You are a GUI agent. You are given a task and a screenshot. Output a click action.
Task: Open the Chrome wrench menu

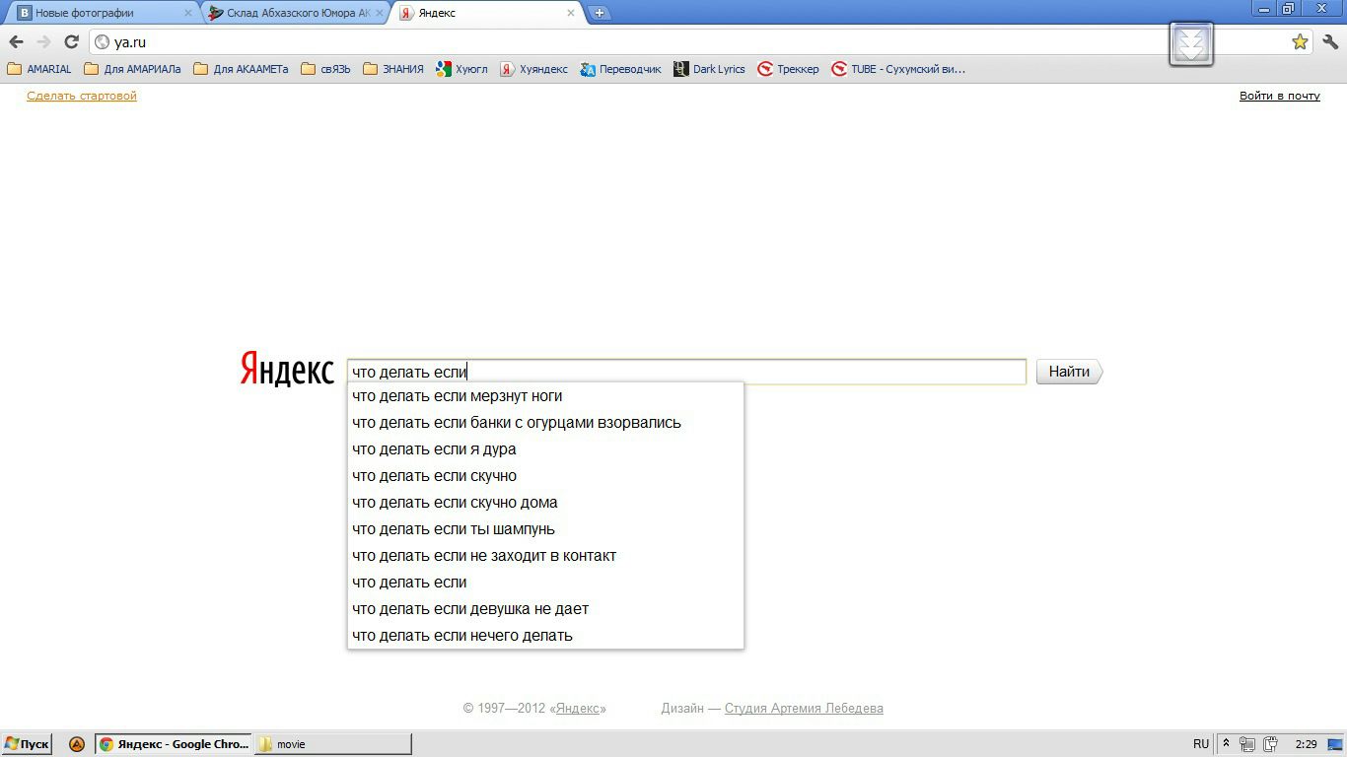pos(1330,41)
